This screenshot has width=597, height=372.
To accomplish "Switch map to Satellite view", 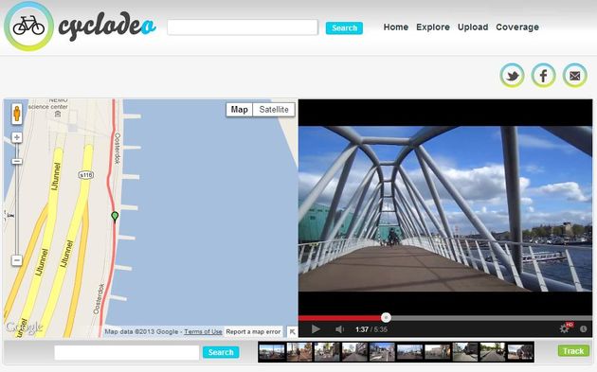I will [274, 110].
